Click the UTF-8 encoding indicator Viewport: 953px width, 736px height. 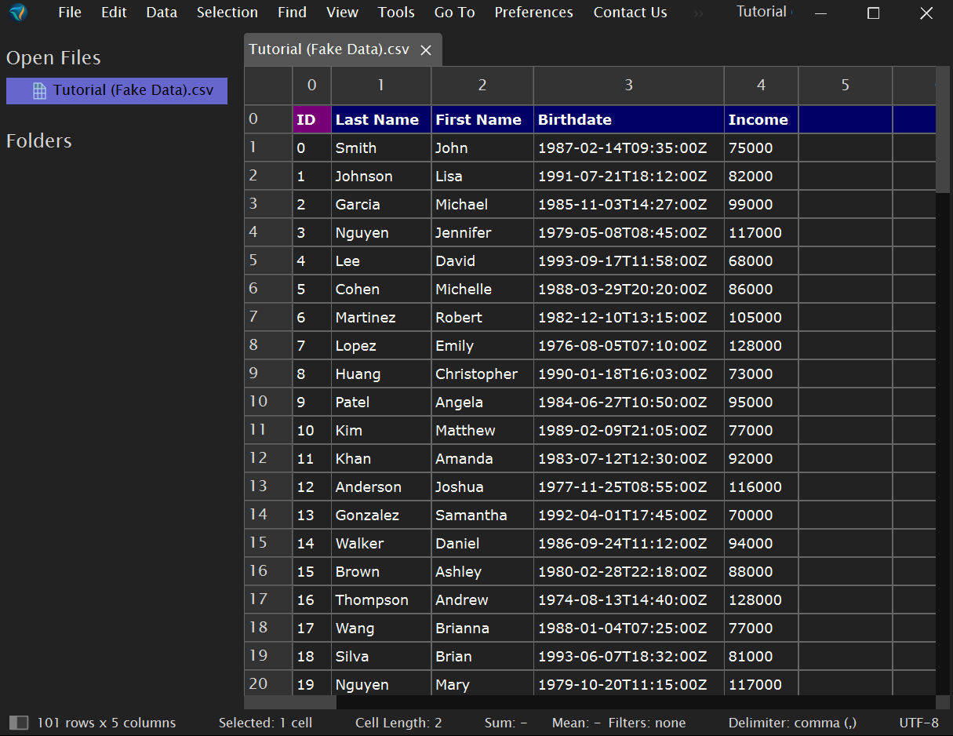tap(920, 722)
